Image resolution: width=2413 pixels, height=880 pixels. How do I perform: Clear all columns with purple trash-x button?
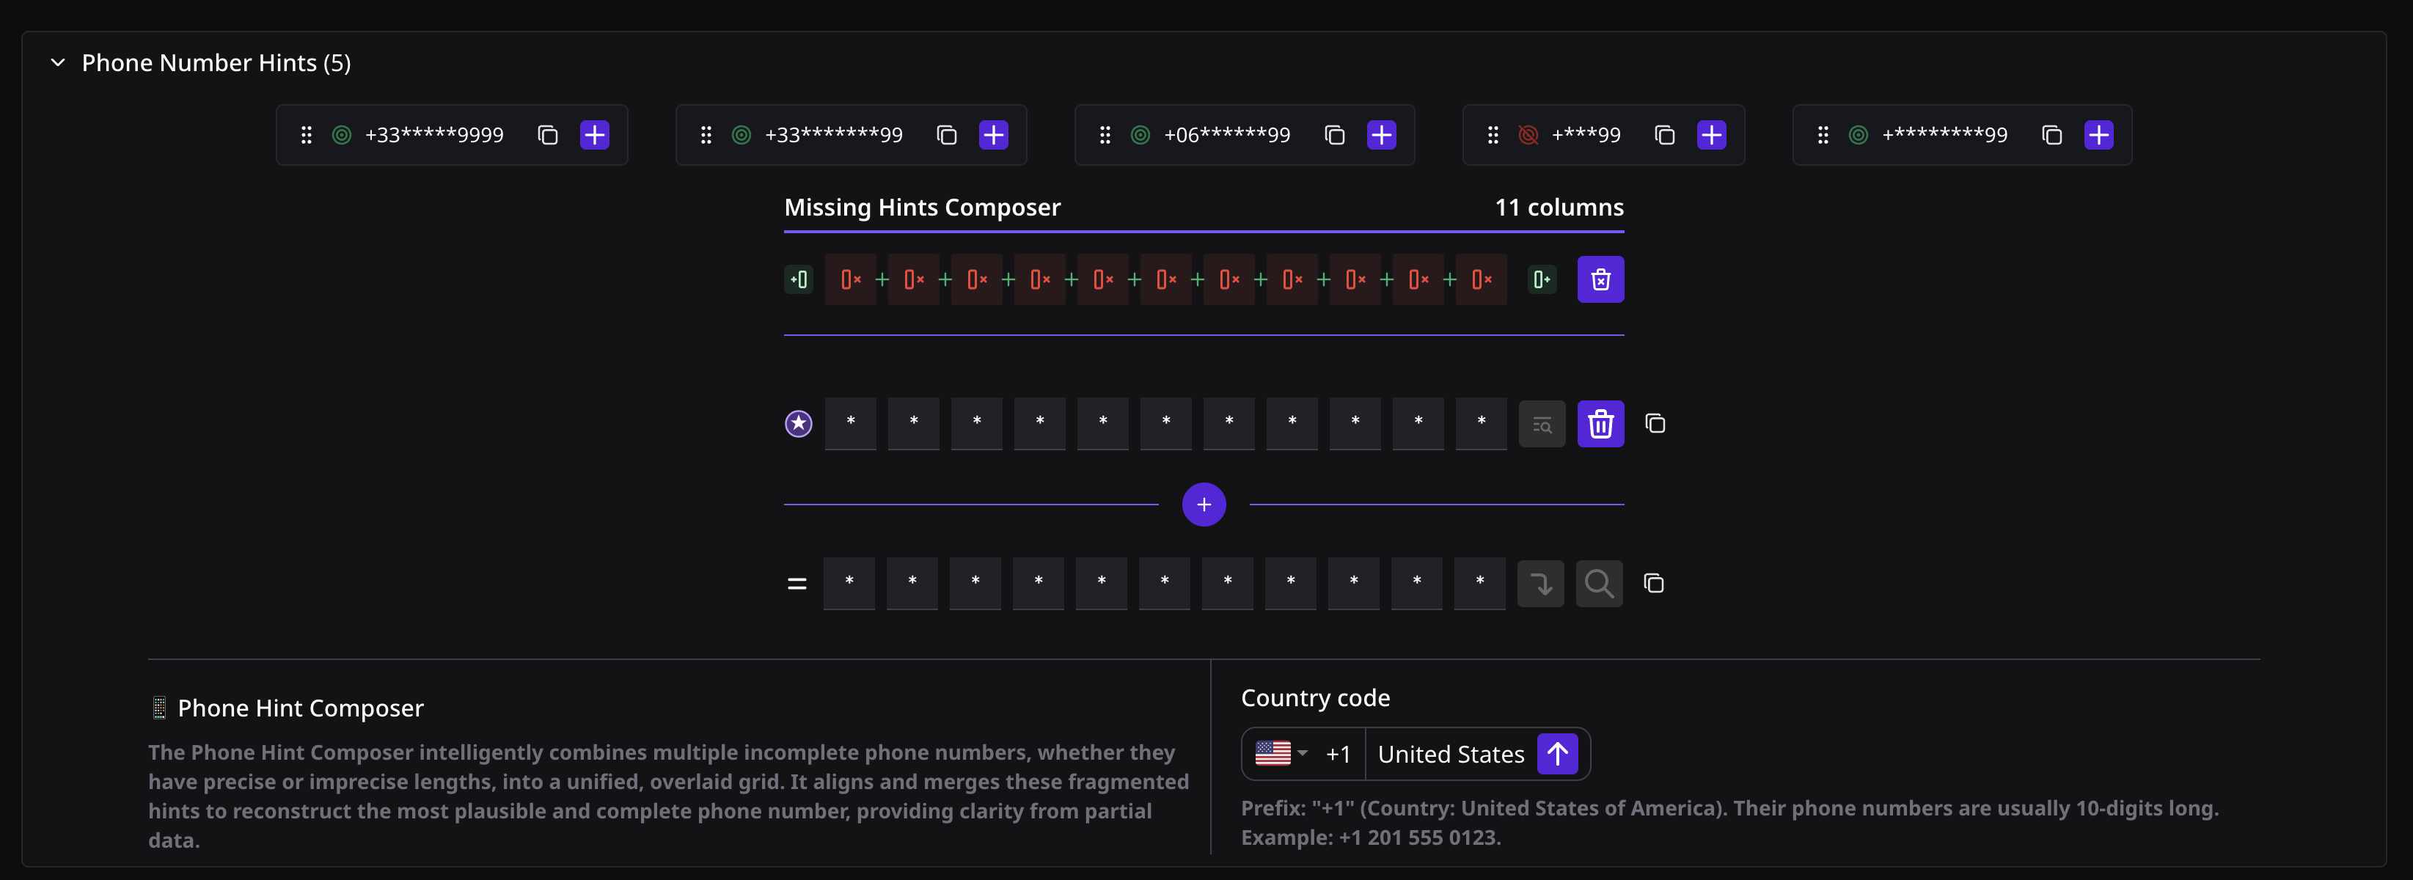[1600, 279]
